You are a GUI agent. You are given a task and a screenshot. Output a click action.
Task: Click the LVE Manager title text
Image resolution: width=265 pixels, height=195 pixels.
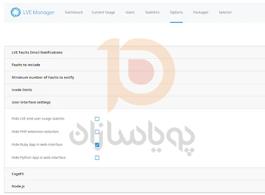(39, 12)
